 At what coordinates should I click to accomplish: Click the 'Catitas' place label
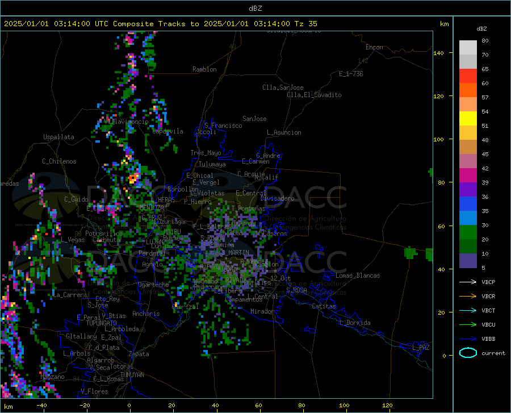click(x=324, y=306)
